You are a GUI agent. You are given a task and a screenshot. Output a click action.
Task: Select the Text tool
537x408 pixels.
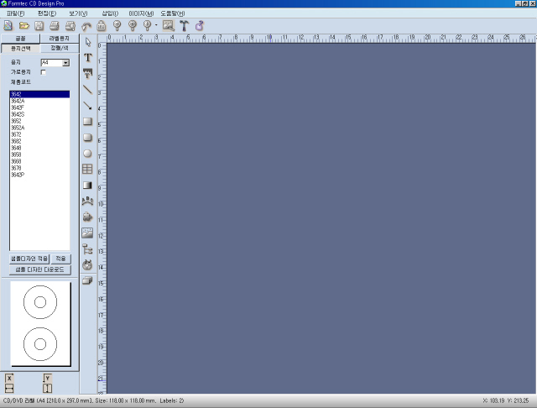pyautogui.click(x=87, y=57)
